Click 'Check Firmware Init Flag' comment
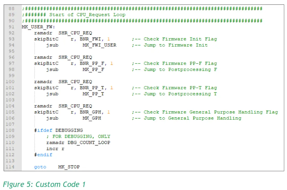This screenshot has height=190, width=287. tap(180, 39)
